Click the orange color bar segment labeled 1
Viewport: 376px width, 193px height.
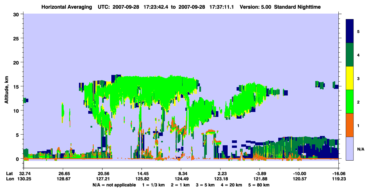point(350,125)
